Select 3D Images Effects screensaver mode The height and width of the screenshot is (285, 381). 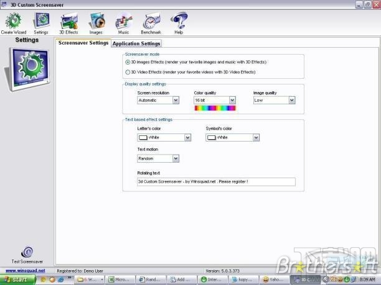[128, 62]
